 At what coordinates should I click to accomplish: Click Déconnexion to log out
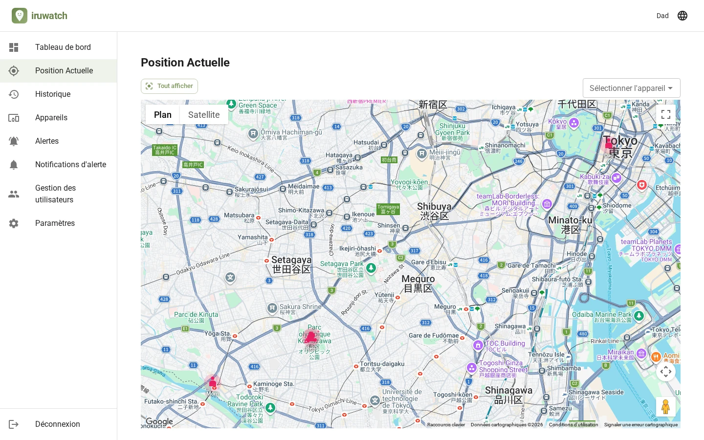[59, 424]
